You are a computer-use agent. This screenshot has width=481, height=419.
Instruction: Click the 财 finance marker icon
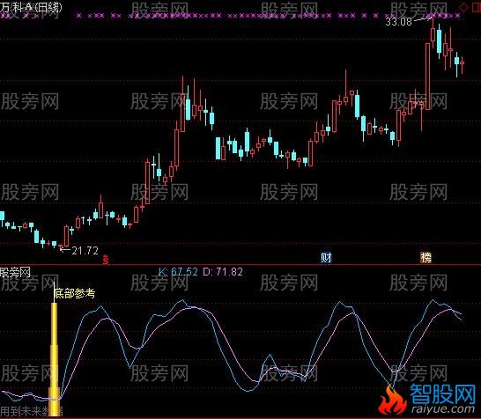(326, 257)
